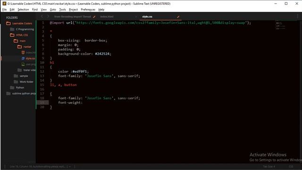Click the 'h1' selector on line 10
302x170 pixels.
pos(52,63)
